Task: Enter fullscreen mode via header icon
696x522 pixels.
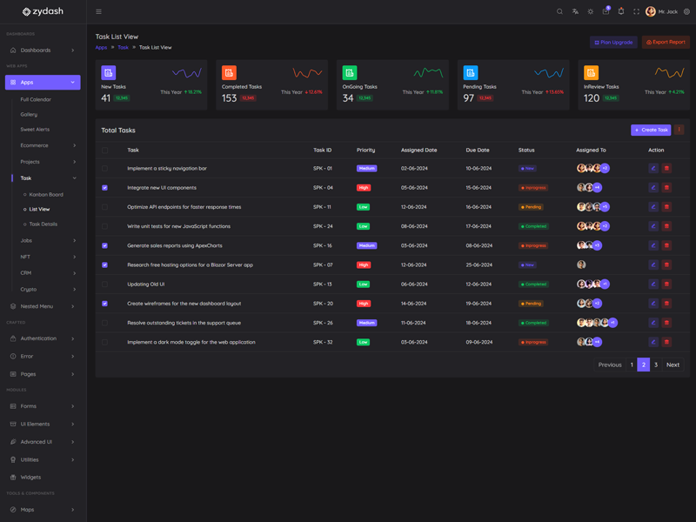Action: [636, 11]
